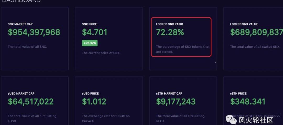This screenshot has height=125, width=283.
Task: Click the $9,177,243 sETH market cap
Action: click(x=176, y=102)
